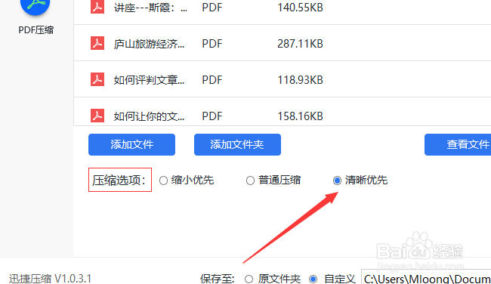Click the PDF icon of 如何让你的文 file
This screenshot has width=491, height=284.
[x=97, y=116]
